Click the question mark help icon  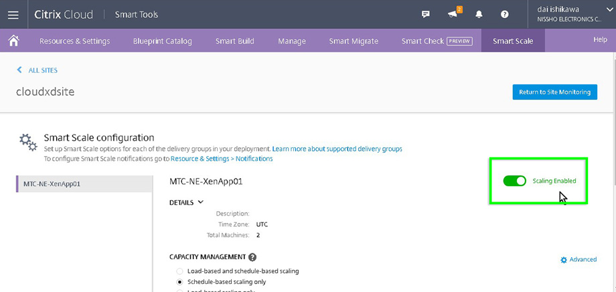pos(505,15)
